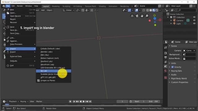198x111 pixels.
Task: Open the Output properties tab icon
Action: [x=166, y=57]
